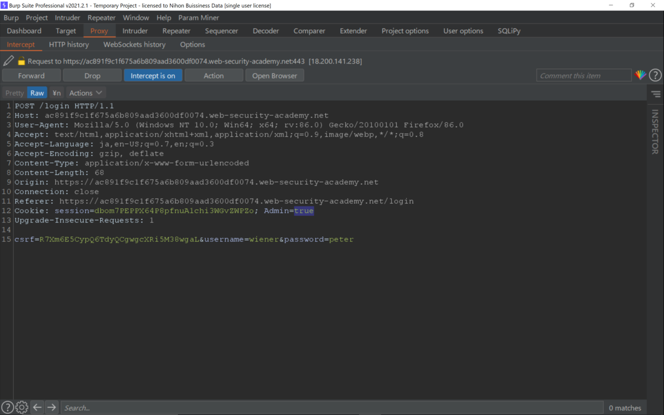Open the Project menu
This screenshot has width=664, height=415.
37,18
